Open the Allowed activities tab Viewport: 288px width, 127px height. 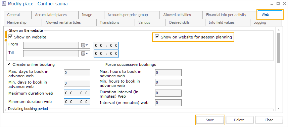coord(181,15)
